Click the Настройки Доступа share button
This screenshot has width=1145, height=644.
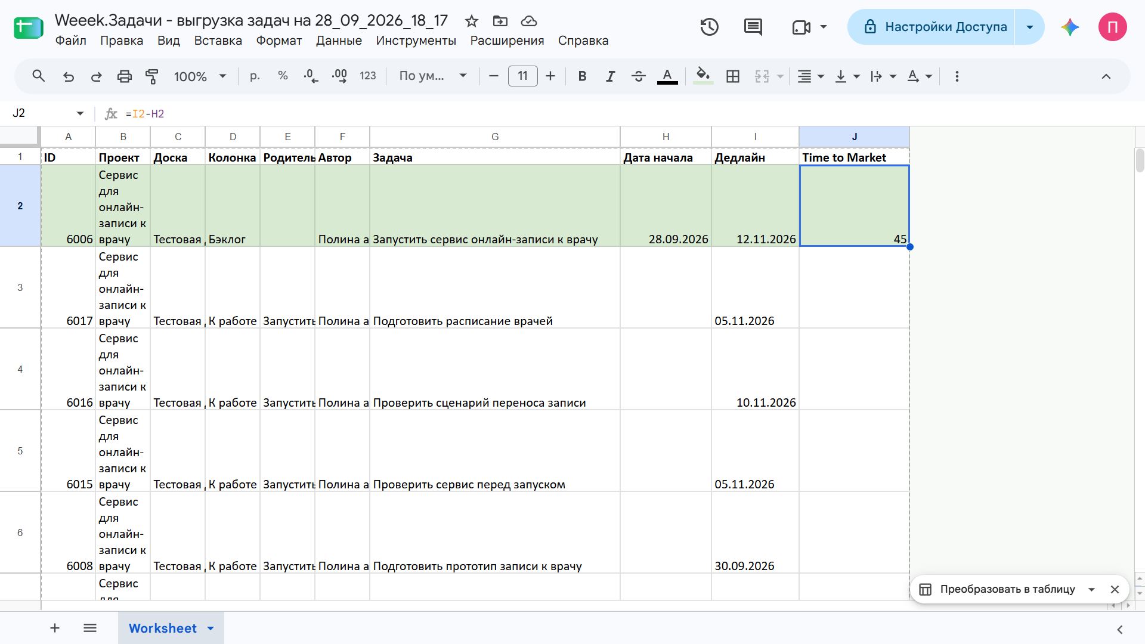(x=931, y=27)
